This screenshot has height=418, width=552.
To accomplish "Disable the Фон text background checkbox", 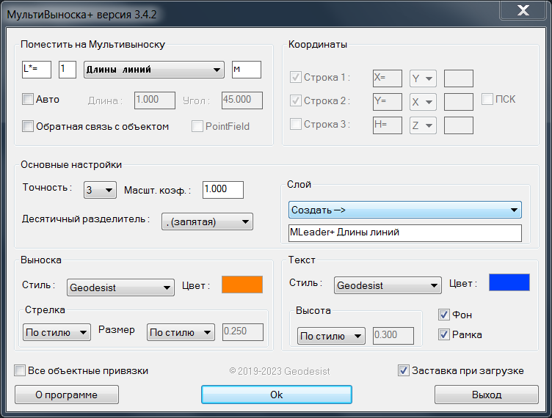I will click(444, 315).
